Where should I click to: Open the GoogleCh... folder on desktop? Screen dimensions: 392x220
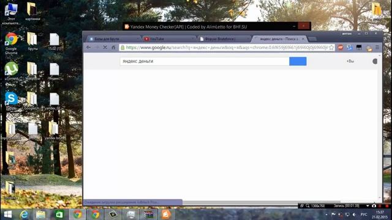point(32,101)
